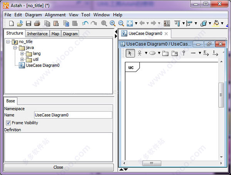
Task: Open the fill color dropdown arrow
Action: (222, 23)
